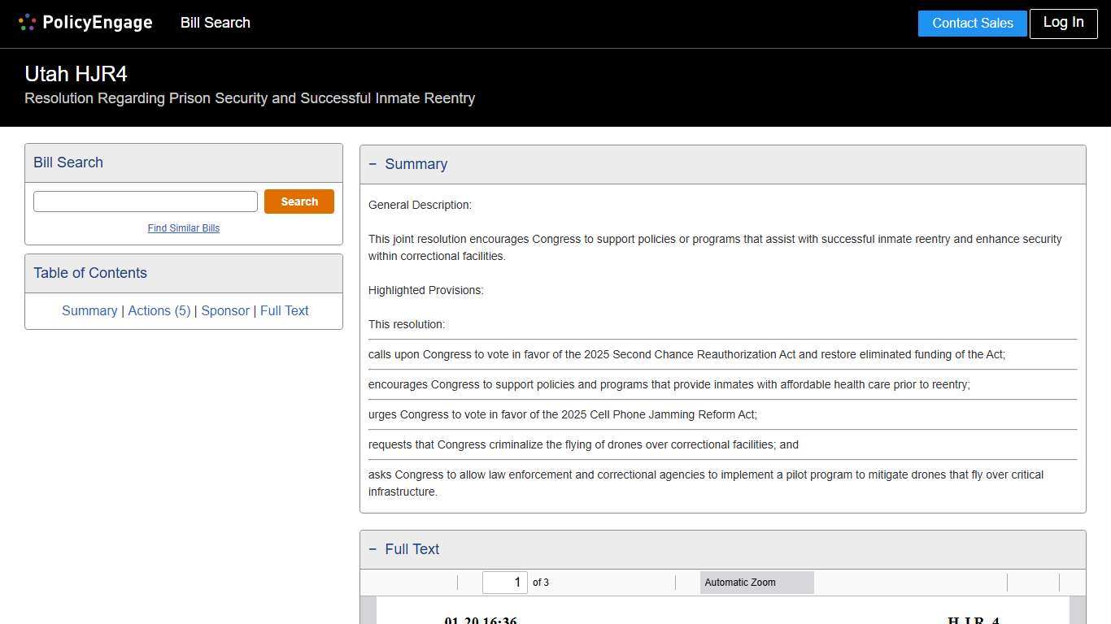Click the Contact Sales button
Screen dimensions: 1111x624
pos(972,23)
